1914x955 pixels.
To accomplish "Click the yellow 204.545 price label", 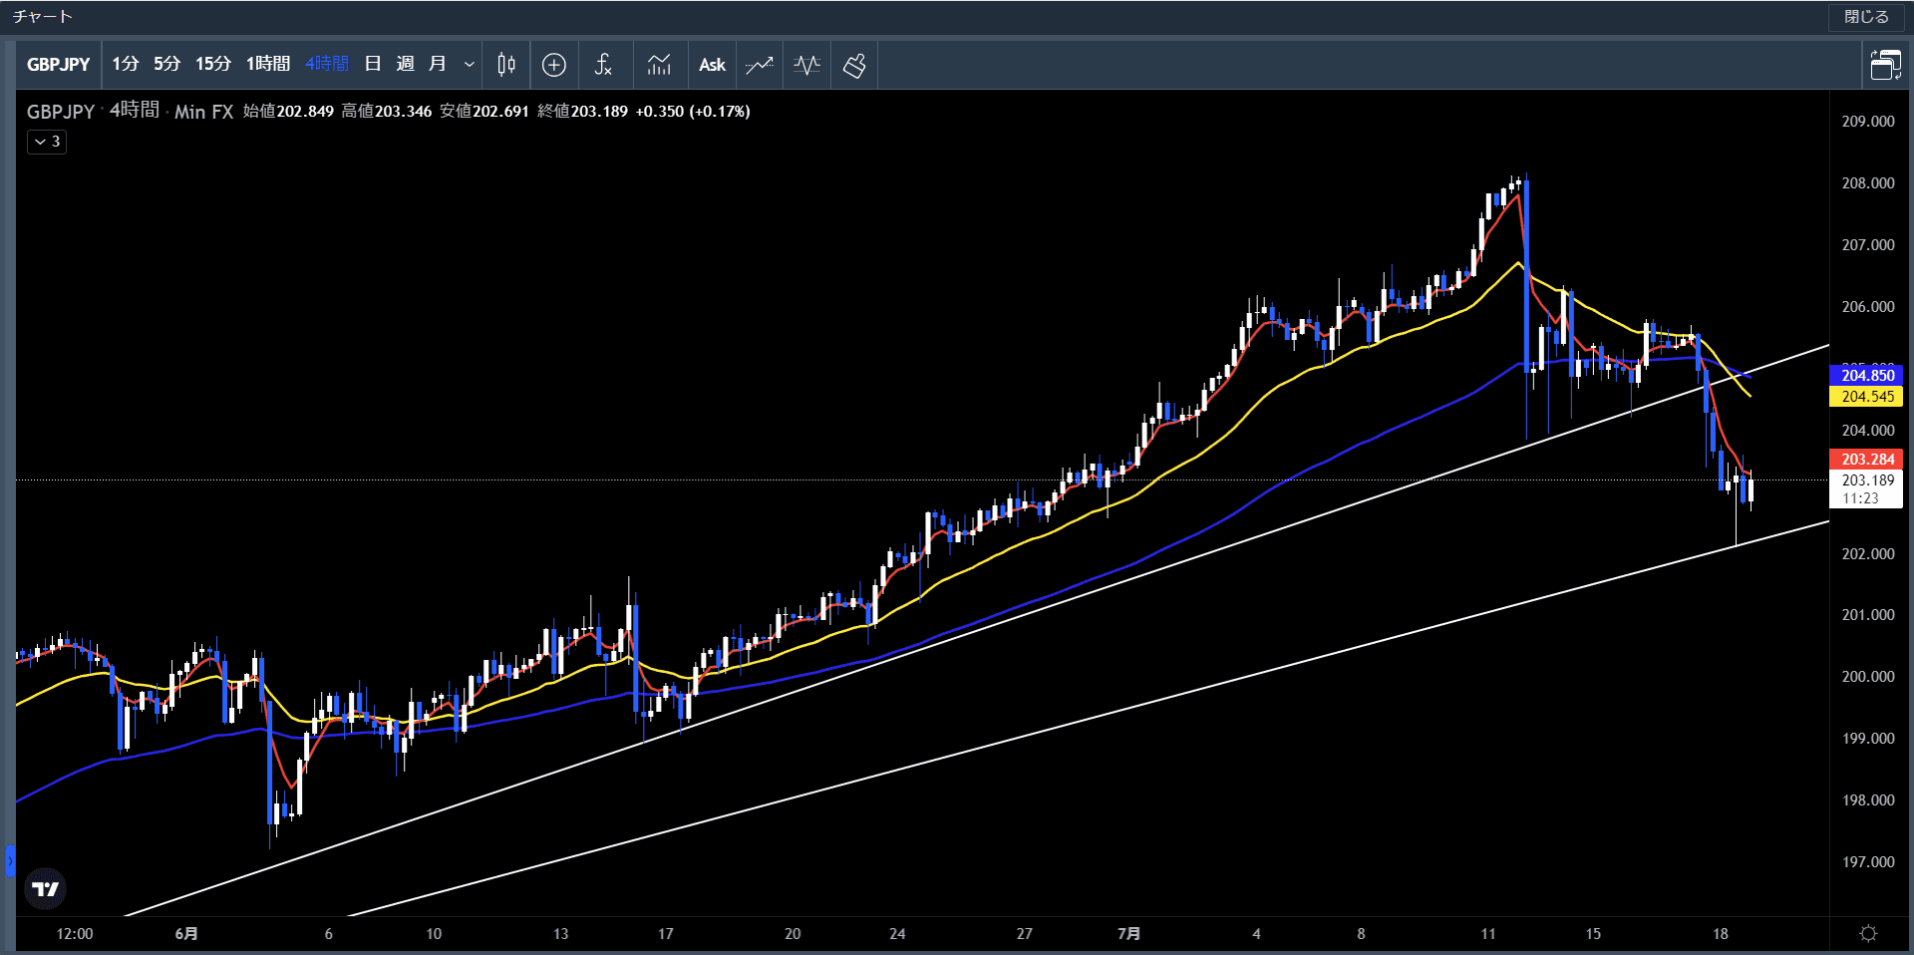I will [1867, 397].
